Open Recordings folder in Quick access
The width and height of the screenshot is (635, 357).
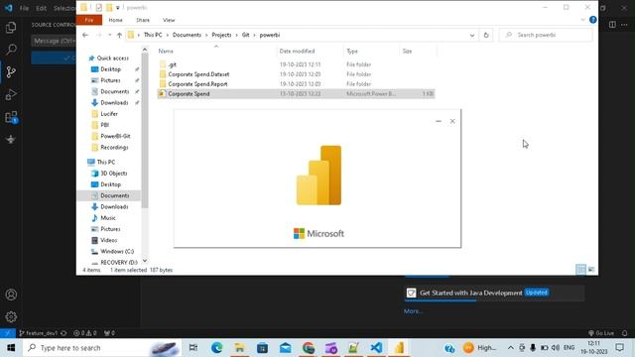[x=114, y=148]
